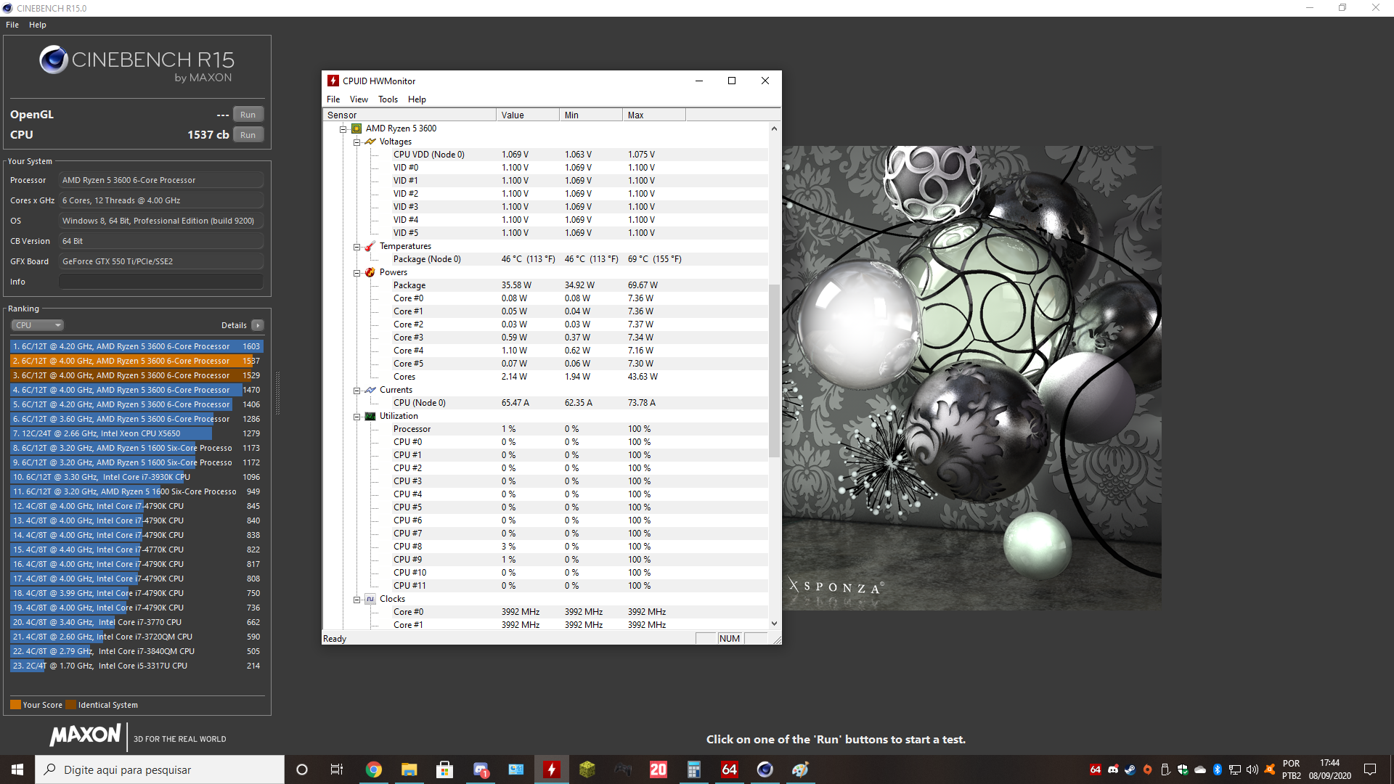Click the Value column header

pos(528,115)
